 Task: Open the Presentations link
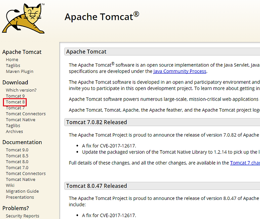pos(20,197)
